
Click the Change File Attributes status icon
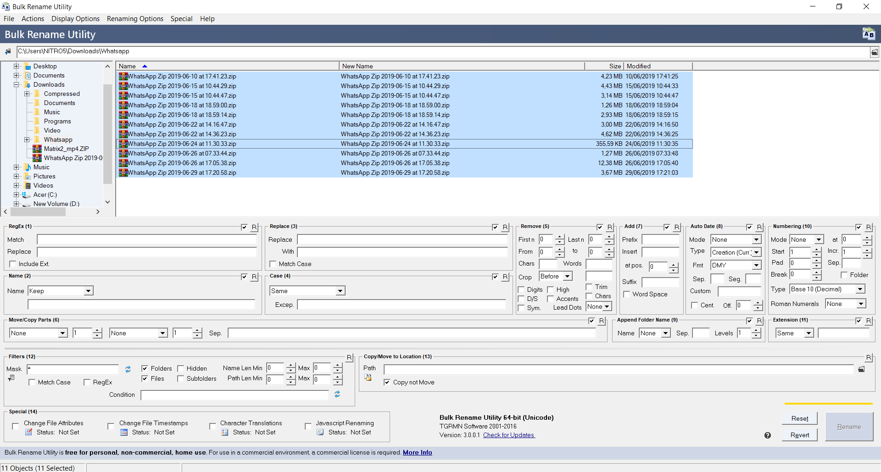pyautogui.click(x=29, y=432)
